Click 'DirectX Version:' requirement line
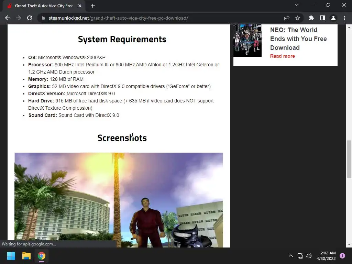 tap(71, 93)
